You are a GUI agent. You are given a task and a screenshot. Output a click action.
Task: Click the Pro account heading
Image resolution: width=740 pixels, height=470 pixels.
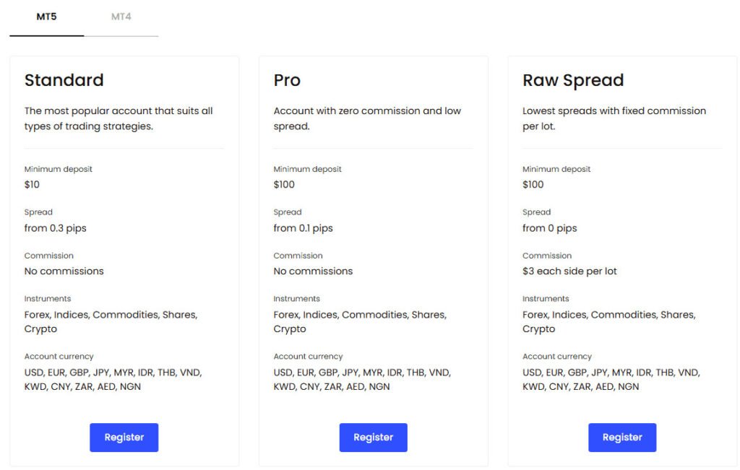pos(286,80)
